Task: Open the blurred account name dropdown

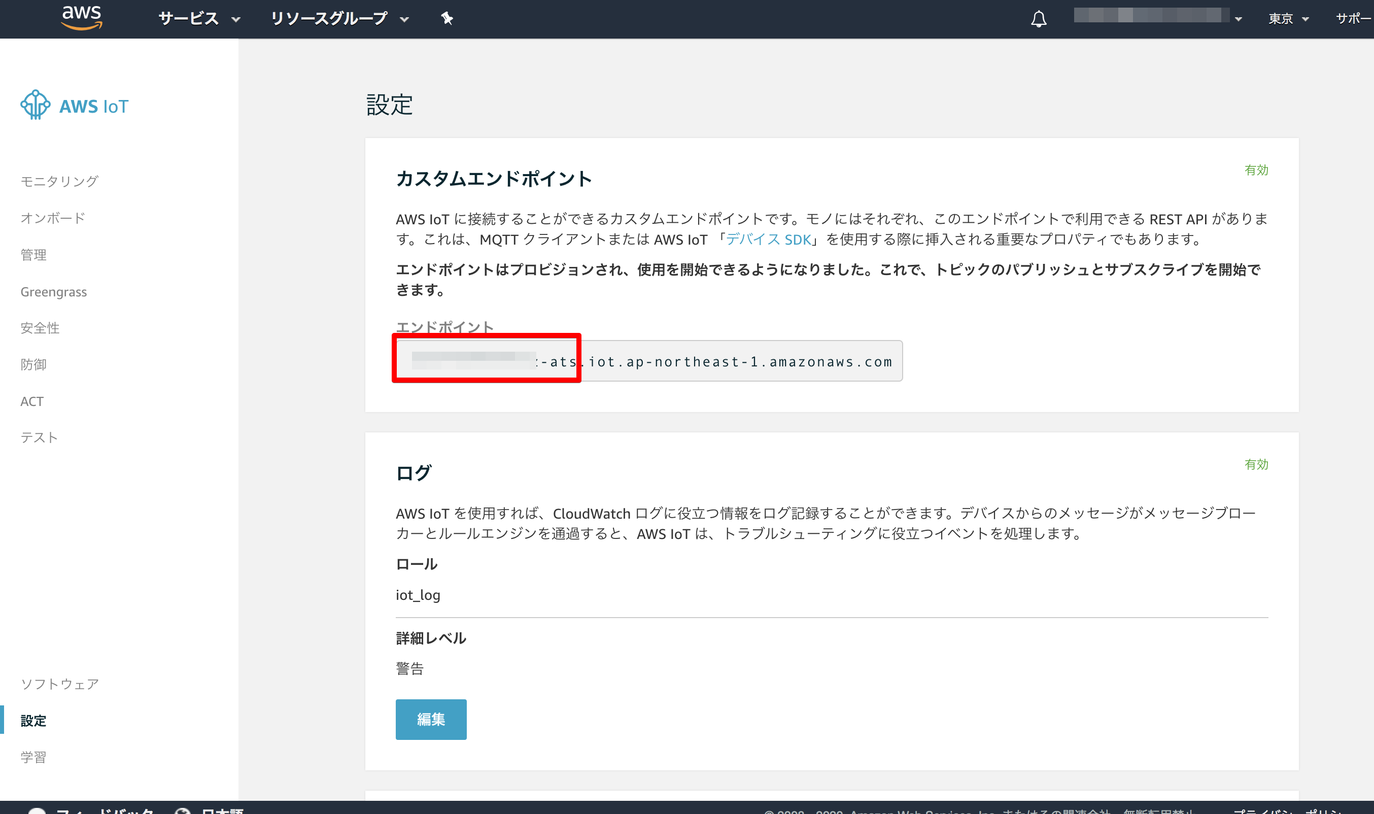Action: coord(1157,16)
